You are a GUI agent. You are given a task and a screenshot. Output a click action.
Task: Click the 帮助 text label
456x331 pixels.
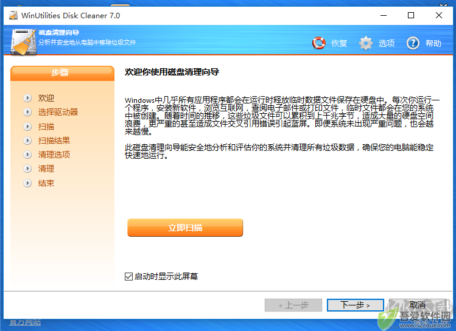(x=433, y=43)
